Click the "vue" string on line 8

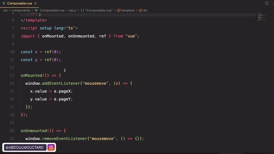coord(131,36)
